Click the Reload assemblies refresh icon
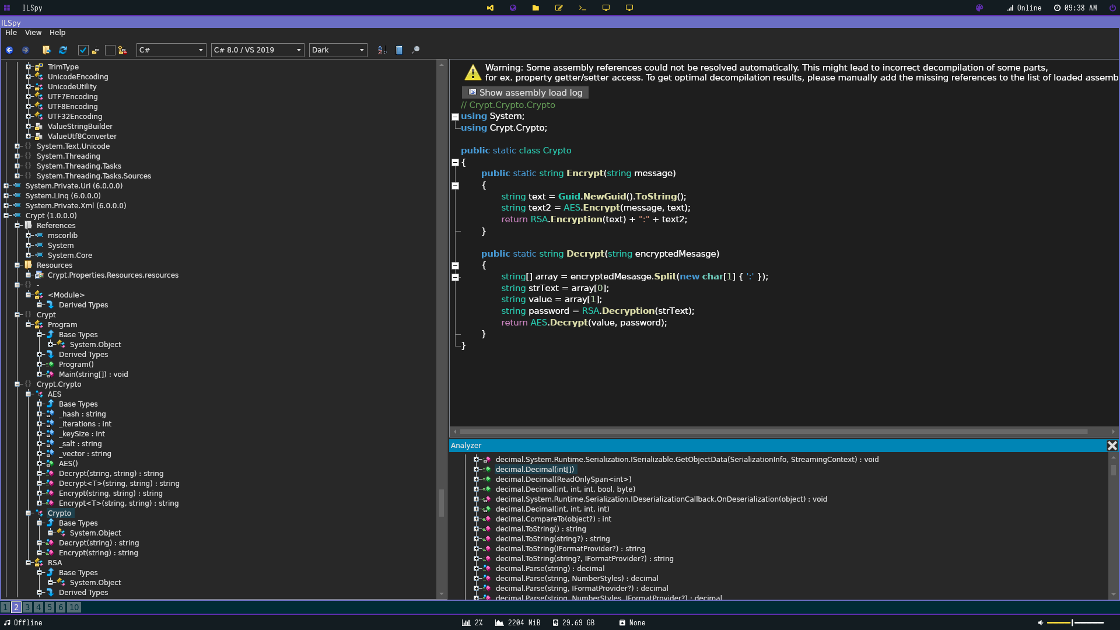The image size is (1120, 630). pyautogui.click(x=63, y=50)
